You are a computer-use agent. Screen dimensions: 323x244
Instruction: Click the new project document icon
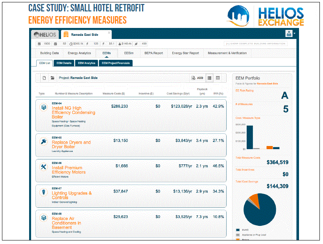[x=44, y=78]
